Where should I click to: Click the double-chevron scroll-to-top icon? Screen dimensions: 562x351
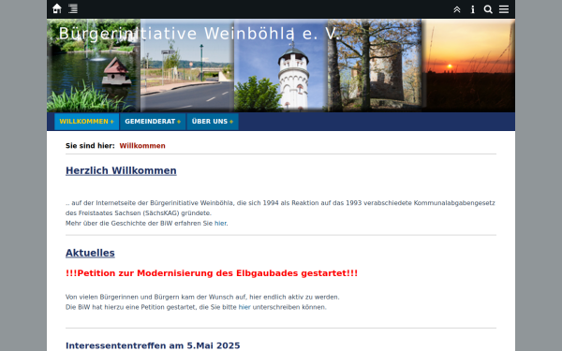[457, 9]
